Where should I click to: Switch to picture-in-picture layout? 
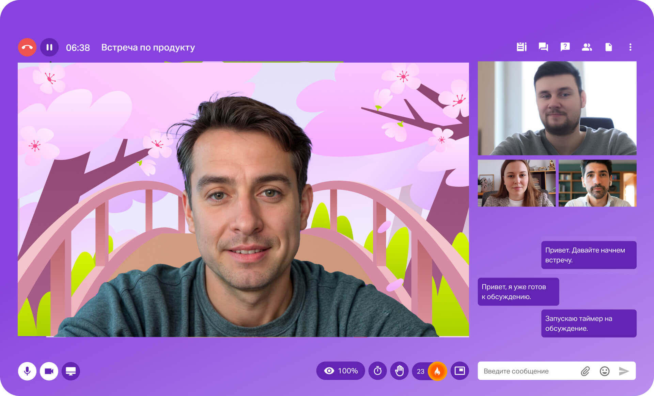[x=460, y=370]
